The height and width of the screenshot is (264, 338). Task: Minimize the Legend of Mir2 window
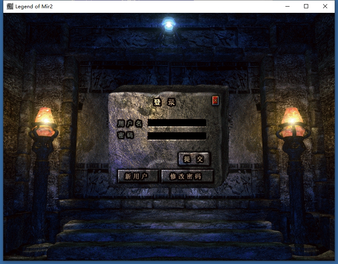[287, 6]
